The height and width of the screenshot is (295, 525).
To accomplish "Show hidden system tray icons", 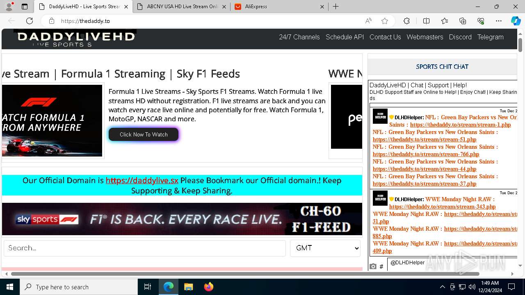I will (442, 287).
